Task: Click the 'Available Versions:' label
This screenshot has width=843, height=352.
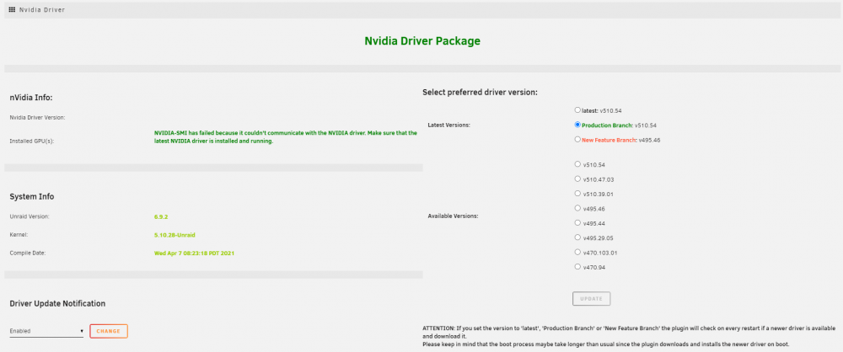Action: click(x=453, y=216)
